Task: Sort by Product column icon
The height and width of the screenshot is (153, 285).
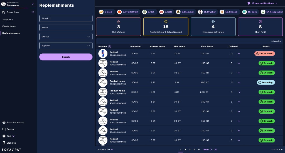Action: click(110, 47)
